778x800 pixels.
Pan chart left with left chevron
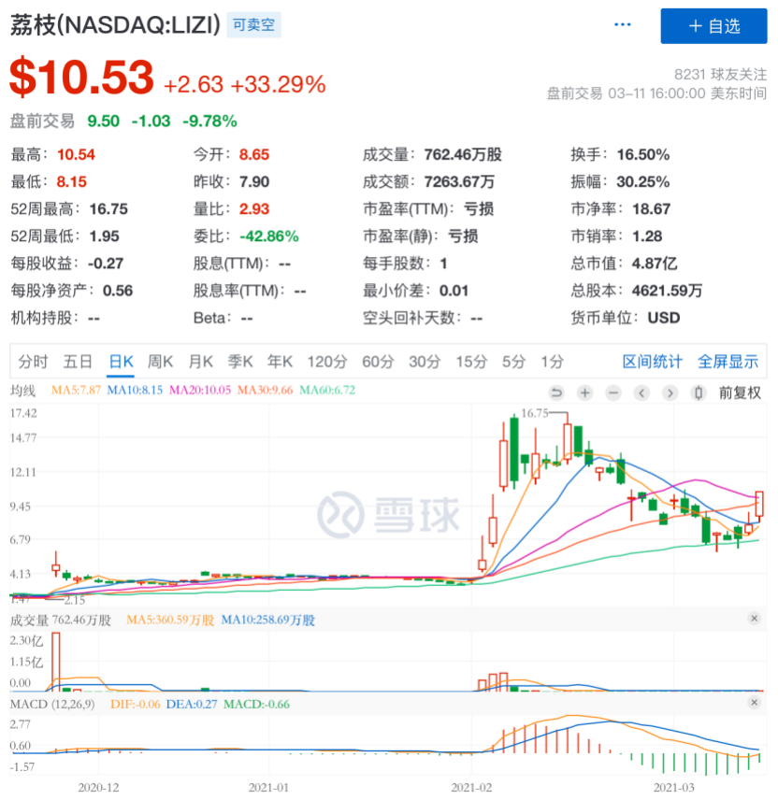[x=641, y=393]
